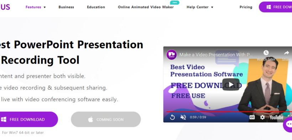This screenshot has width=292, height=140.
Task: Expand the Features dropdown arrow
Action: (45, 7)
